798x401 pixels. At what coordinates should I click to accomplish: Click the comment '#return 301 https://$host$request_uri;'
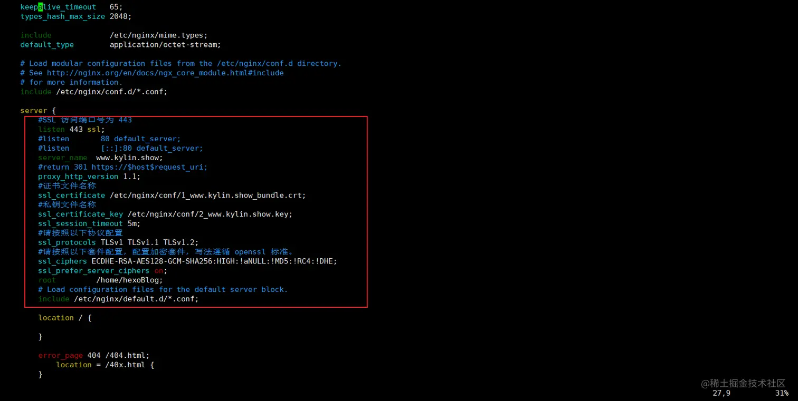(x=123, y=167)
